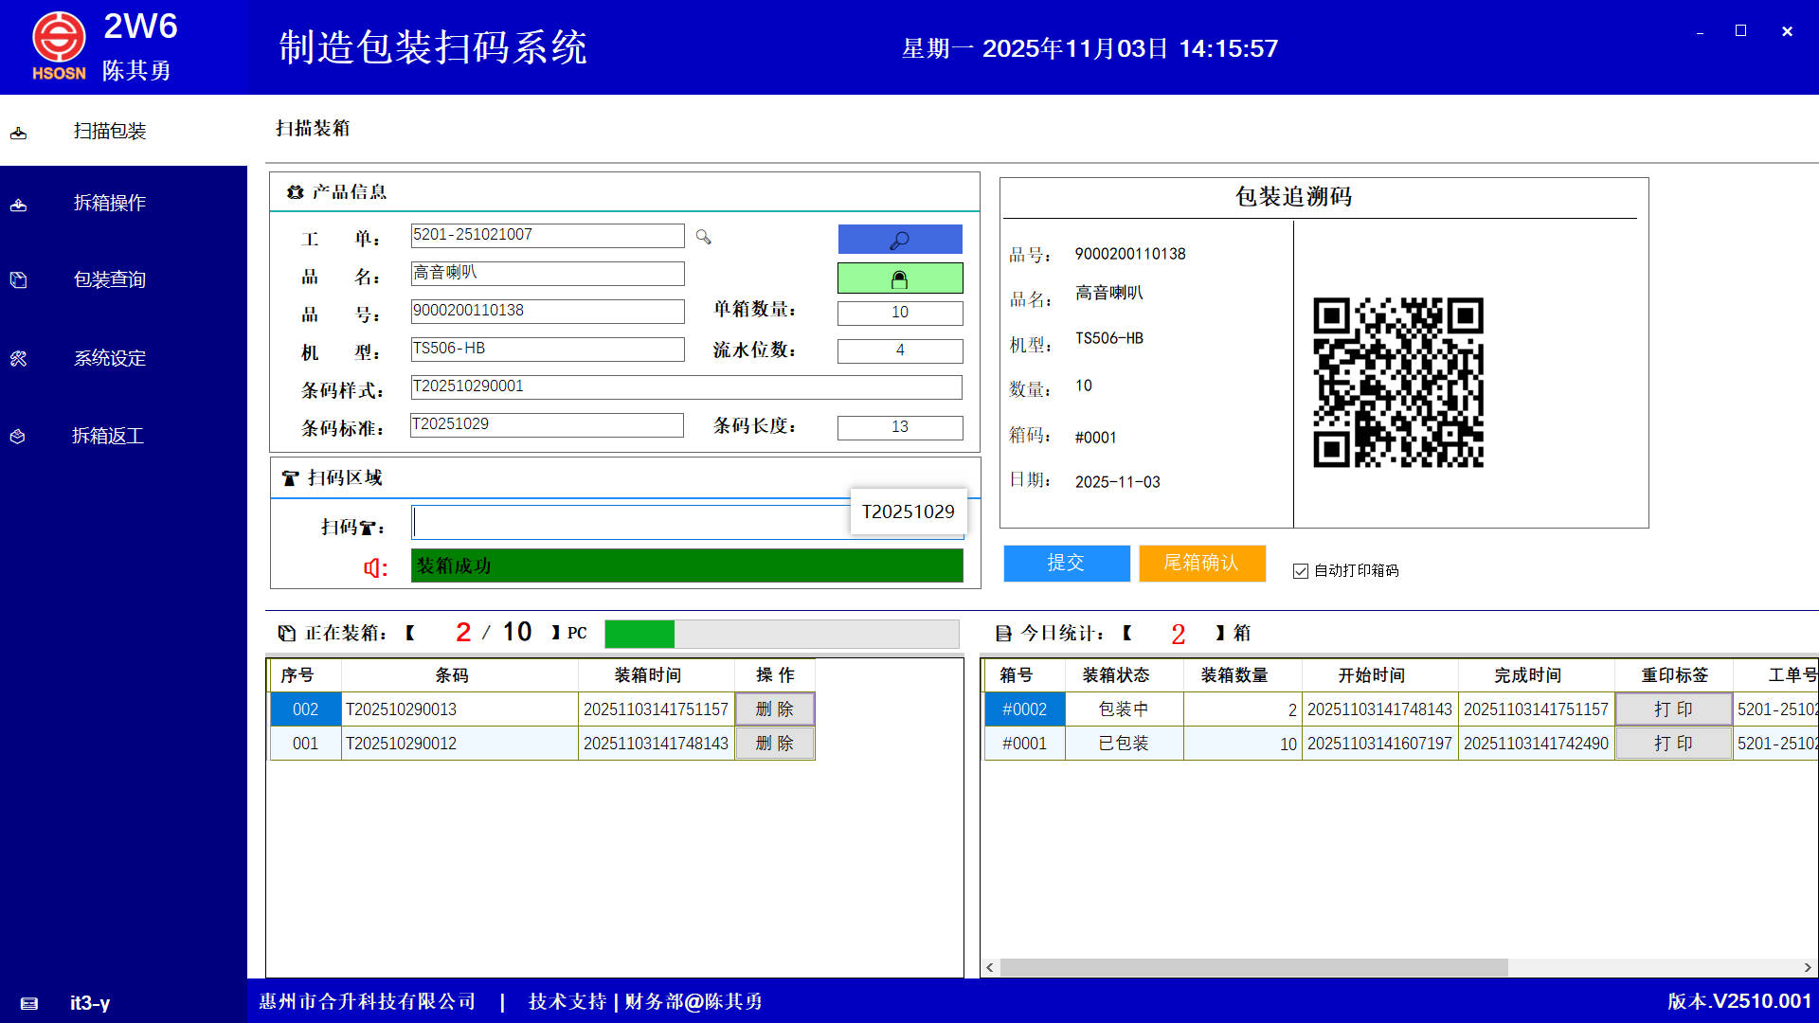This screenshot has height=1023, width=1819.
Task: Click the blue 提交 button
Action: coord(1066,563)
